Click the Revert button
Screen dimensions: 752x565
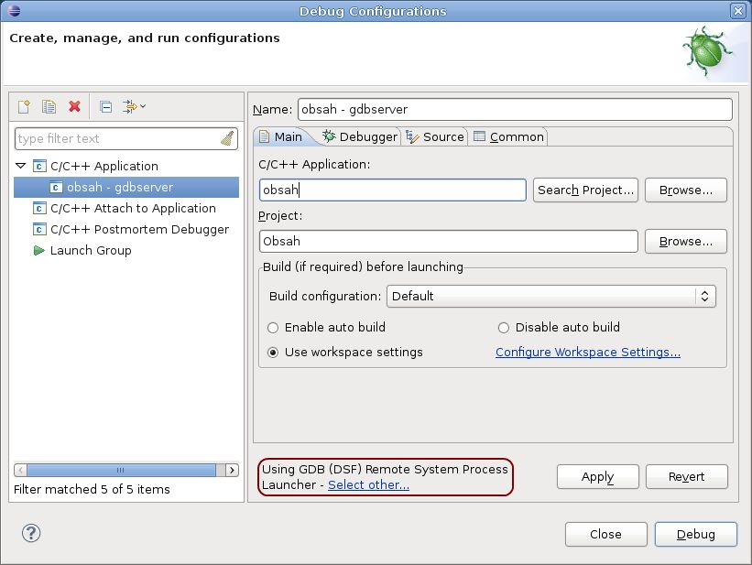[686, 477]
